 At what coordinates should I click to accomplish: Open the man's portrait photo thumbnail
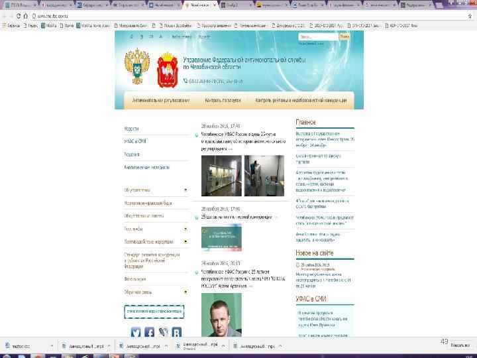tap(221, 315)
